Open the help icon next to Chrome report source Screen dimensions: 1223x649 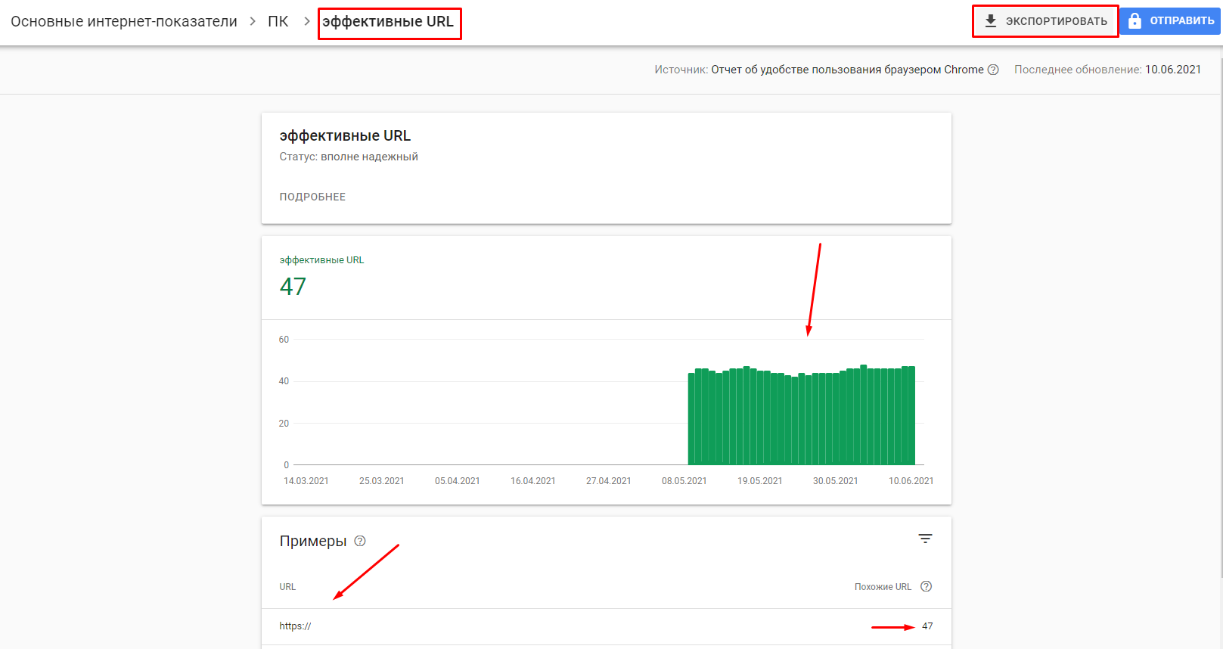tap(993, 70)
